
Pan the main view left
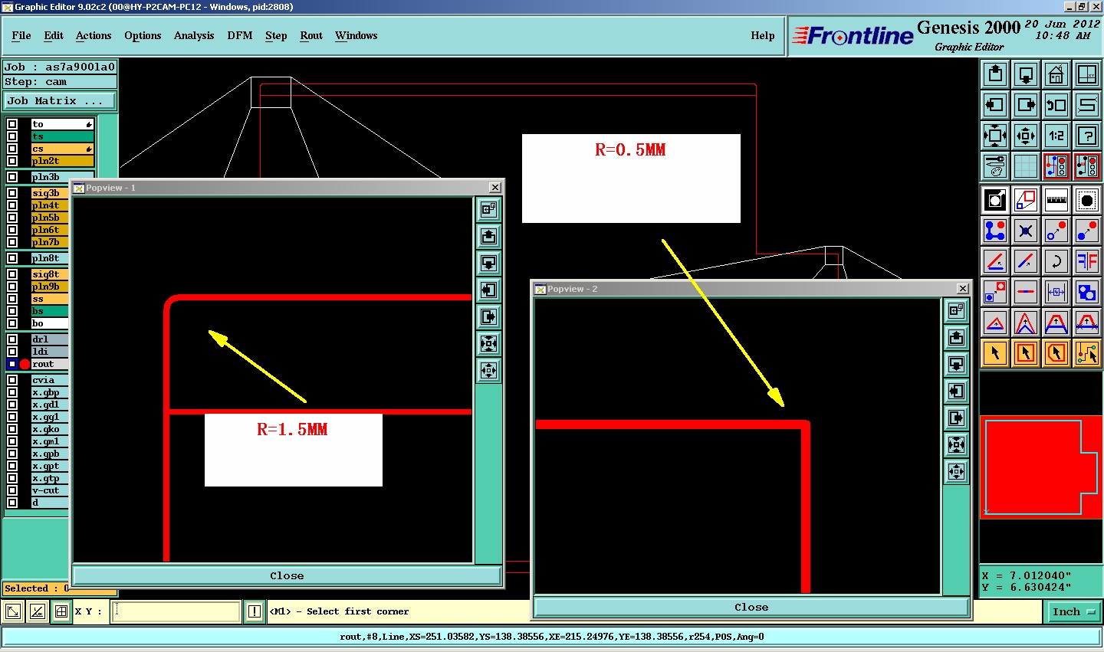pos(995,105)
